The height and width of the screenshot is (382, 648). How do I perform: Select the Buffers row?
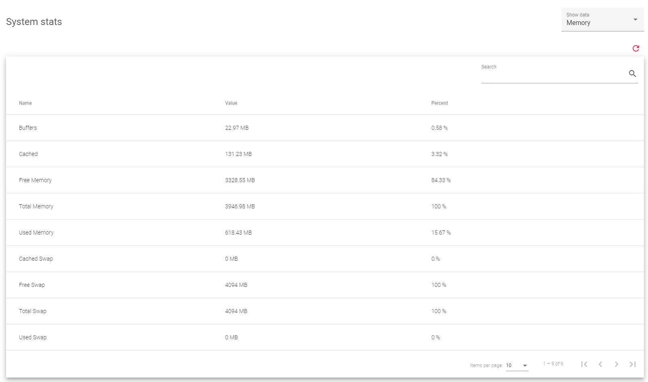click(28, 128)
